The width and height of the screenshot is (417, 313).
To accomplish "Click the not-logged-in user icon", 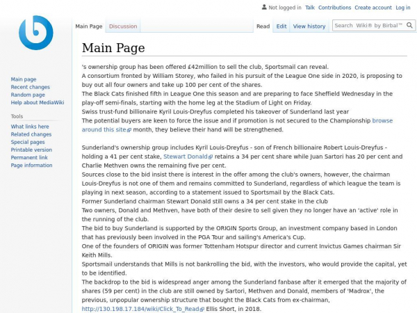I will [264, 7].
